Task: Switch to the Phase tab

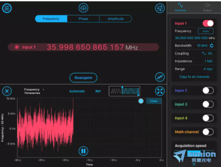Action: tap(83, 19)
